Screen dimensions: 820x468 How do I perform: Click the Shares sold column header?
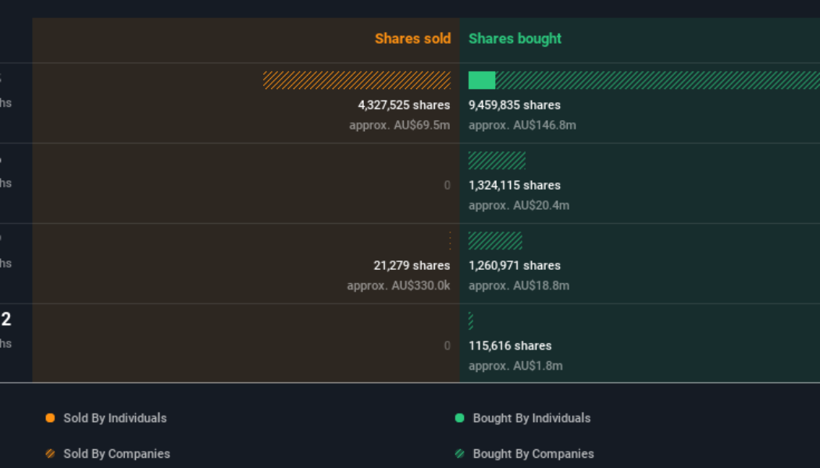pyautogui.click(x=413, y=38)
